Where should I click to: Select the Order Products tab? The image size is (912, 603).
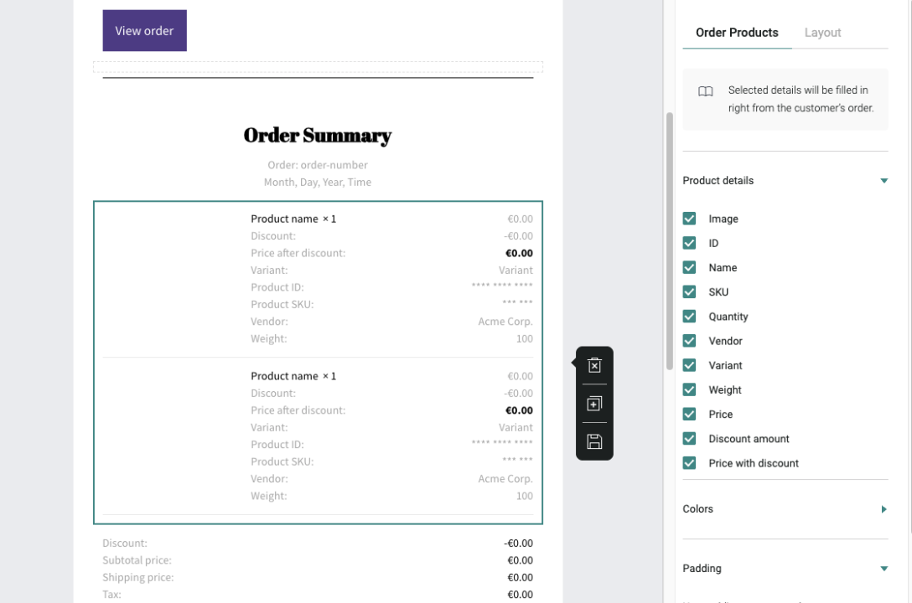click(737, 33)
